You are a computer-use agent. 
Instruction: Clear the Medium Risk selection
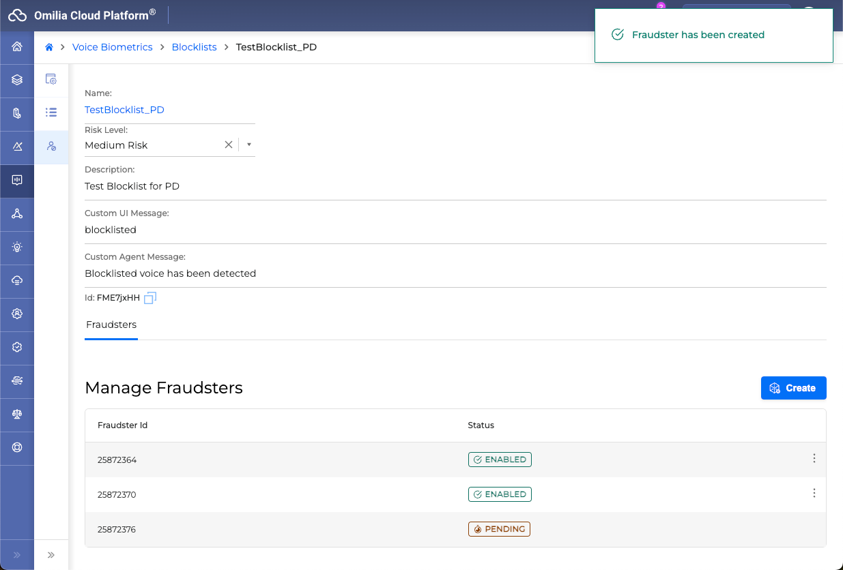click(229, 145)
